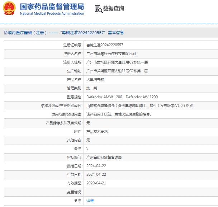The image size is (218, 207).
Task: Click the 附件 label
Action: pyautogui.click(x=77, y=131)
